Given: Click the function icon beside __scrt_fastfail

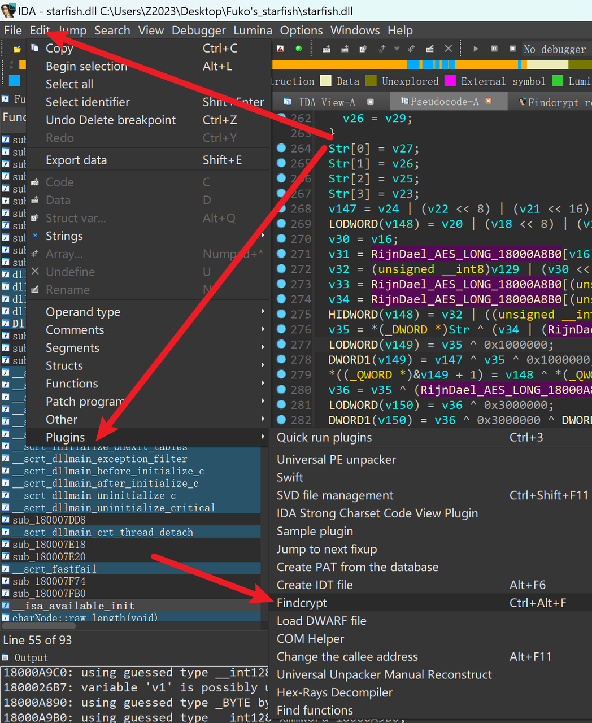Looking at the screenshot, I should pyautogui.click(x=6, y=569).
